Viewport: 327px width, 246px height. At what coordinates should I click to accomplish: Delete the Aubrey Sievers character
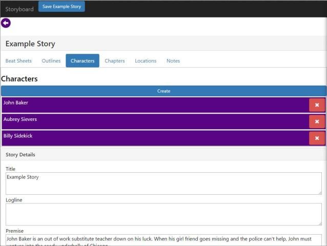[x=317, y=121]
